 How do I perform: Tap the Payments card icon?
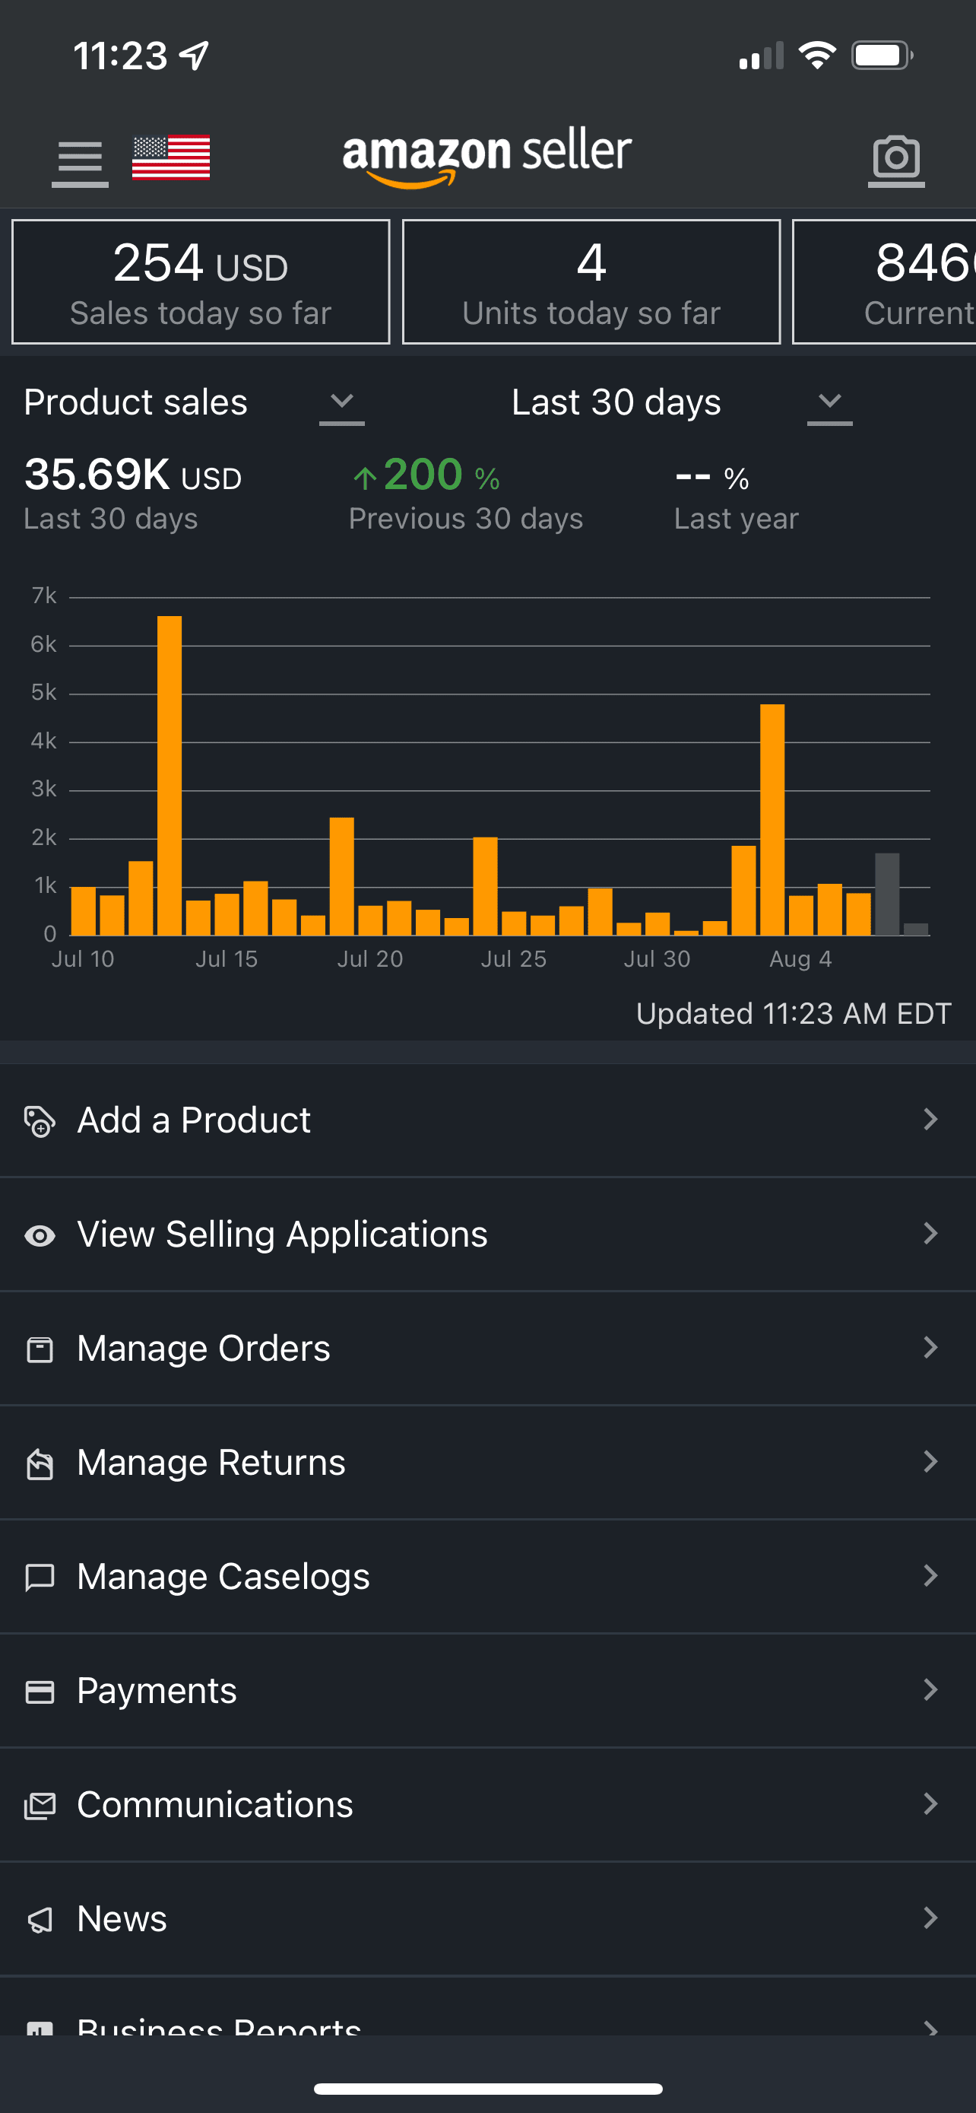[40, 1691]
